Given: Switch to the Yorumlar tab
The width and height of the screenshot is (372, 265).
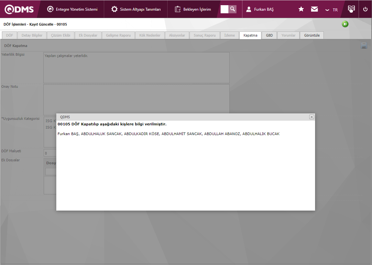Looking at the screenshot, I should pyautogui.click(x=289, y=35).
